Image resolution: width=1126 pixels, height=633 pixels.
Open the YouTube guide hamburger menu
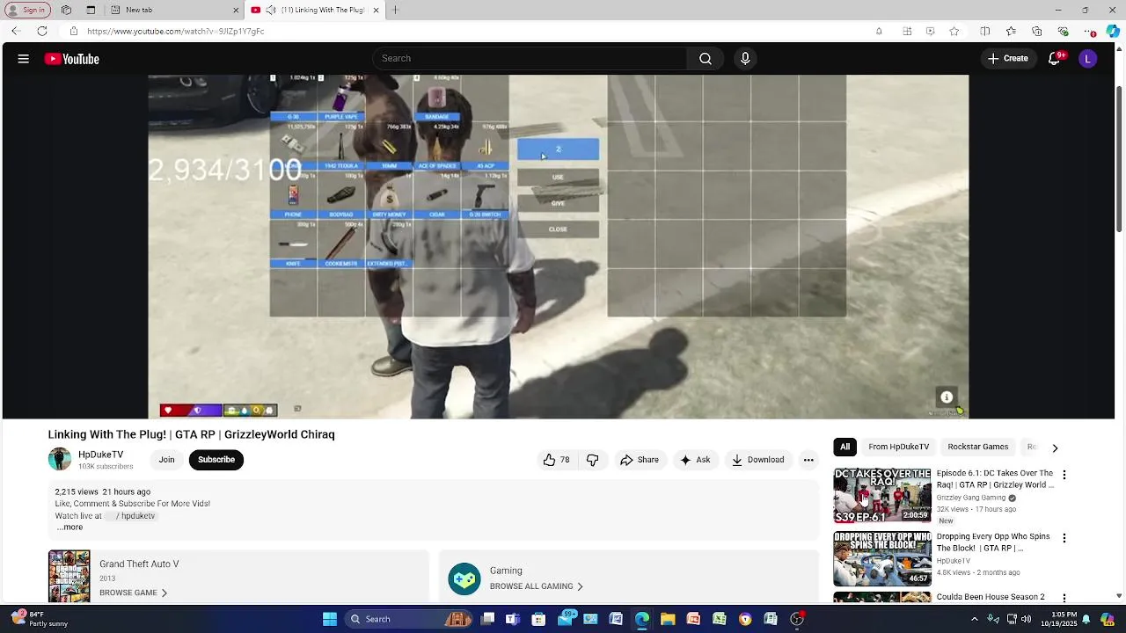24,59
